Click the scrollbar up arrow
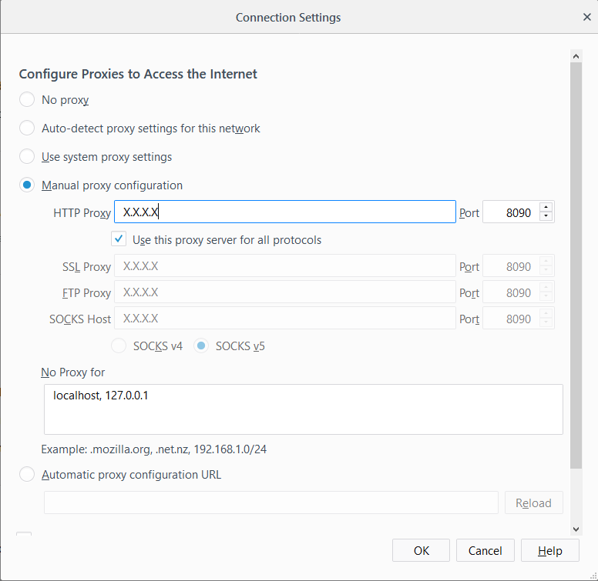 576,56
